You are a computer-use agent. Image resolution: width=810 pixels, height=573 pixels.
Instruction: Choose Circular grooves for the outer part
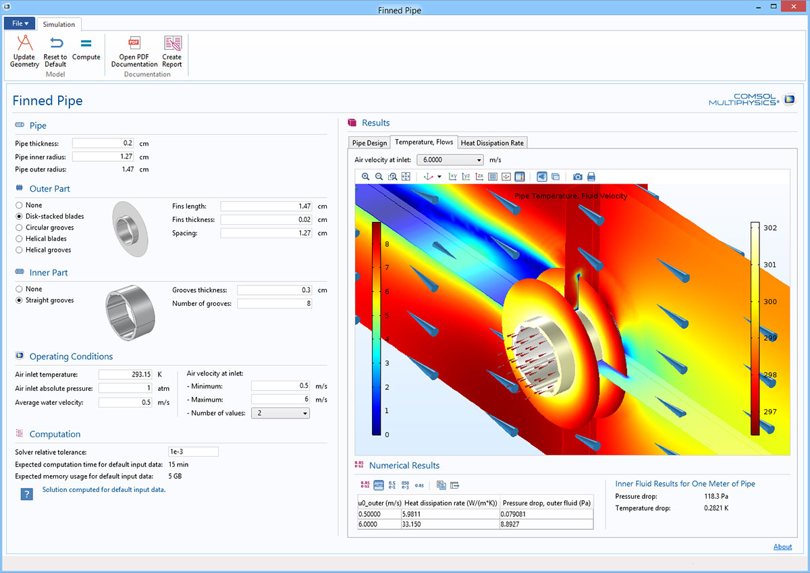point(19,227)
